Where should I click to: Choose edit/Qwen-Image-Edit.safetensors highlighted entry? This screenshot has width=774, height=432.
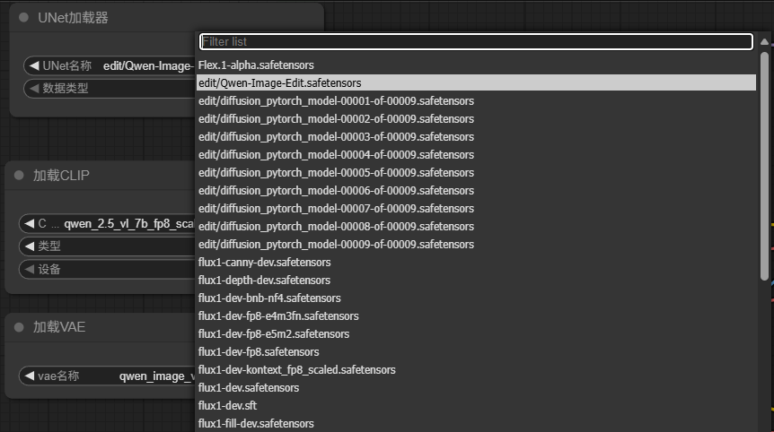tap(279, 82)
